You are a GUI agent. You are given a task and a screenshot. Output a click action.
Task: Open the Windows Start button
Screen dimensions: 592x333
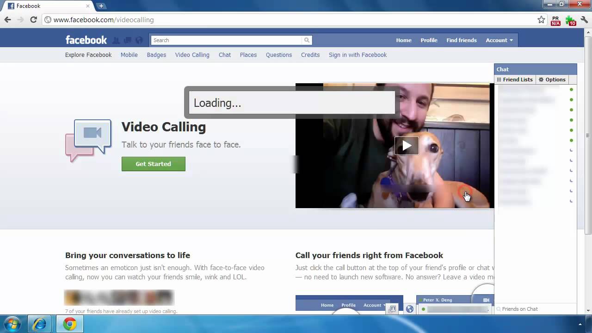click(12, 324)
